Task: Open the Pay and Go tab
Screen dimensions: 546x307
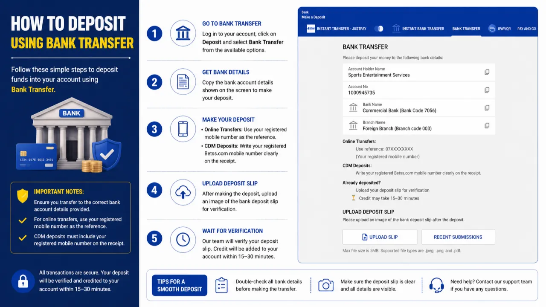Action: tap(527, 29)
